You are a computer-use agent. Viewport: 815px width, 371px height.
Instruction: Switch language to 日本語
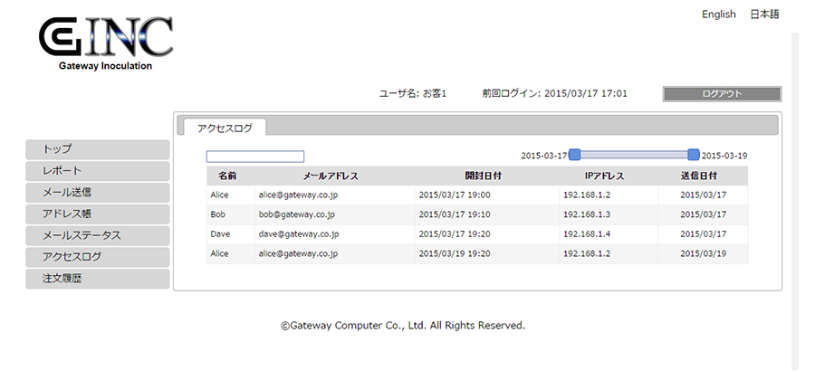pos(764,14)
